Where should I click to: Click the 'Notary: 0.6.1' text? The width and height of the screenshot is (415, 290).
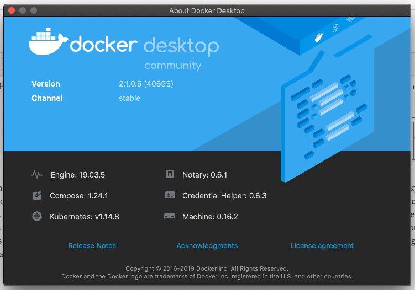(204, 175)
